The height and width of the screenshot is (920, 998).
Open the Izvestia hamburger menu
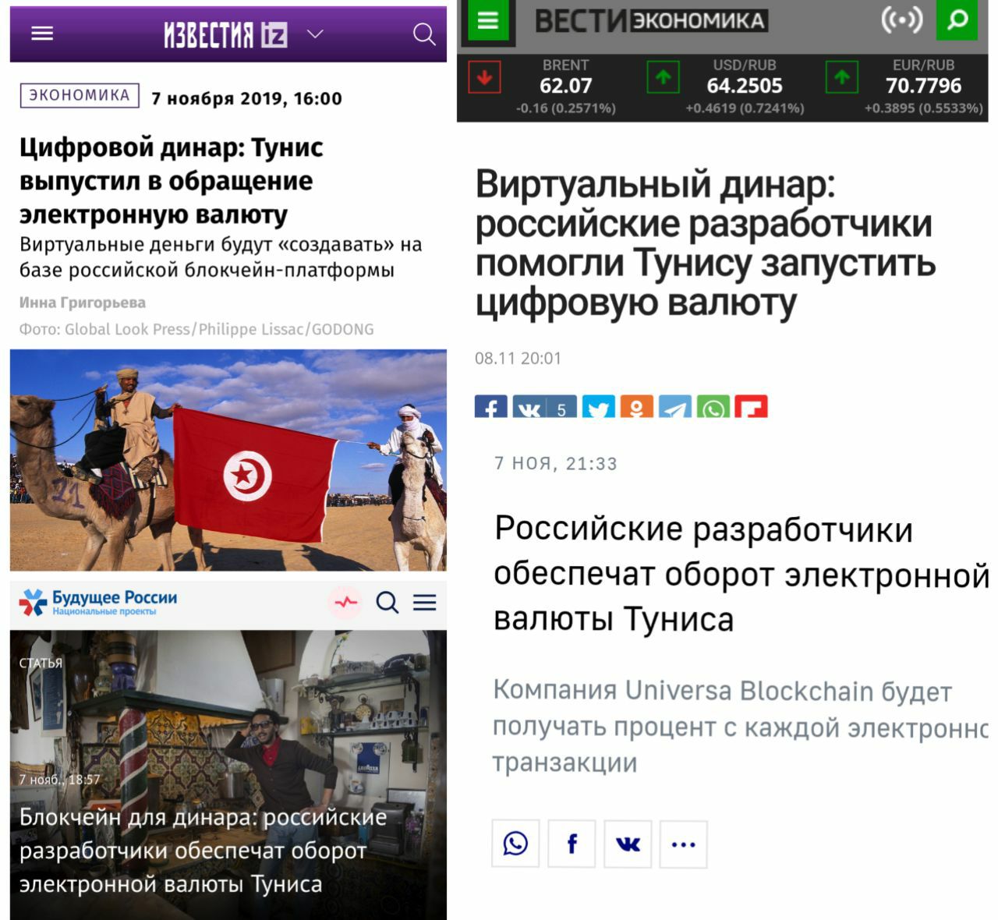pyautogui.click(x=42, y=34)
